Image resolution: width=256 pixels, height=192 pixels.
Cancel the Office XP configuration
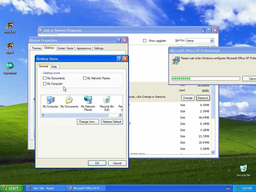point(249,79)
